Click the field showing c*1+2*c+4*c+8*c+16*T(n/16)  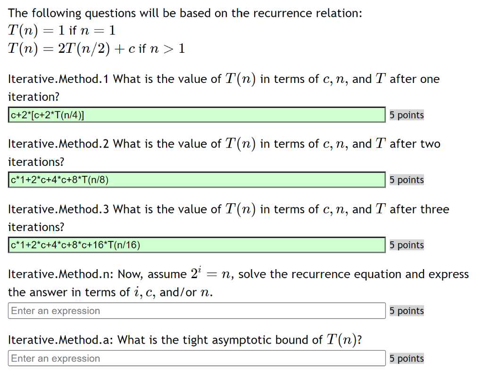click(x=196, y=245)
